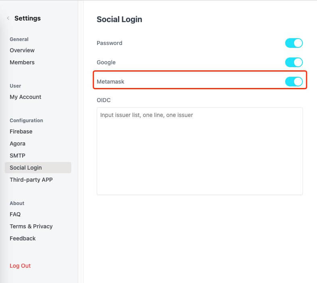This screenshot has height=283, width=317.
Task: Click the Settings title in the sidebar header
Action: [27, 18]
